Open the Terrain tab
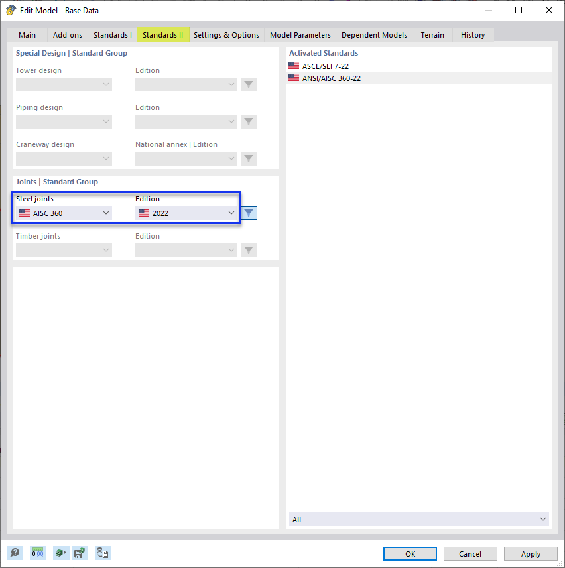565x568 pixels. (x=432, y=35)
